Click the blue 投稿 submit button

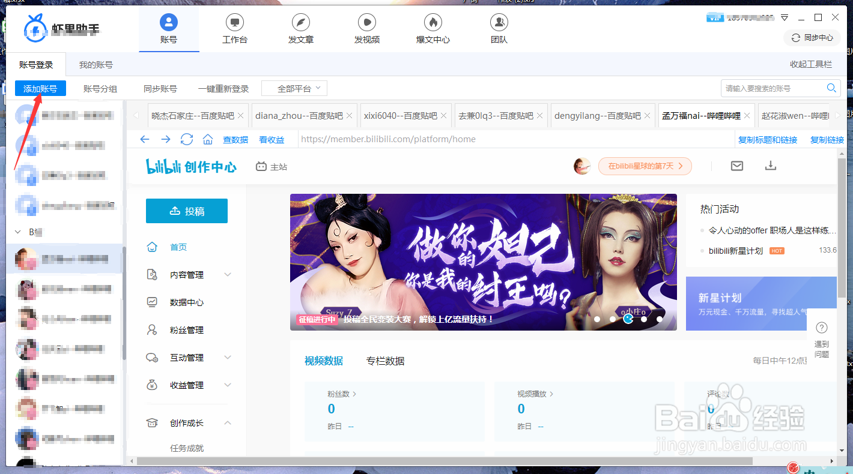click(186, 211)
